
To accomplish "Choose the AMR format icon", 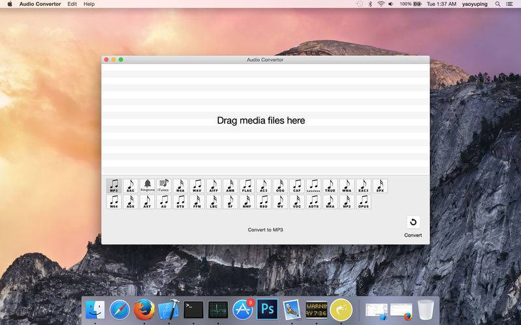I will pyautogui.click(x=231, y=186).
